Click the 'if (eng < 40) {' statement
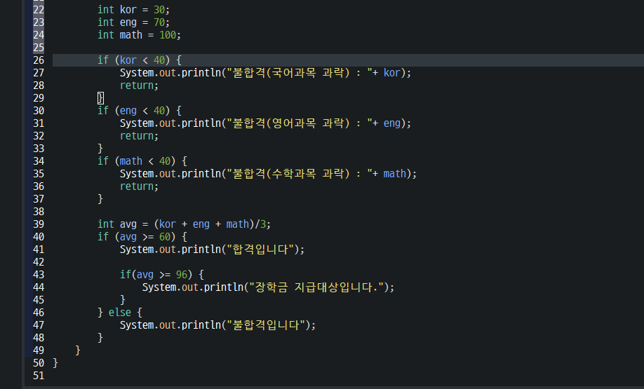Image resolution: width=644 pixels, height=389 pixels. 140,111
